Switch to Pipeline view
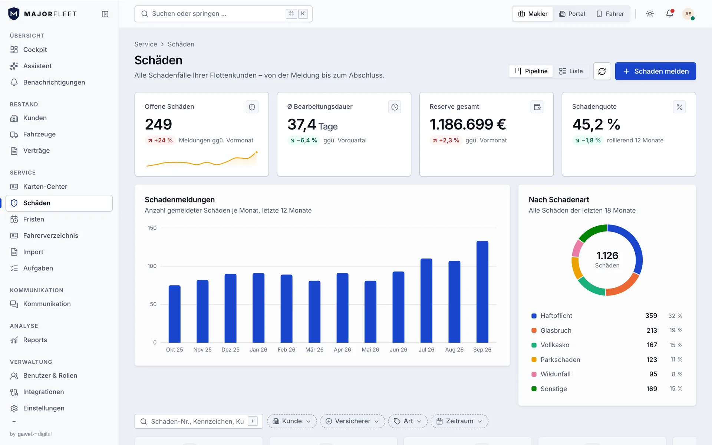 tap(531, 71)
